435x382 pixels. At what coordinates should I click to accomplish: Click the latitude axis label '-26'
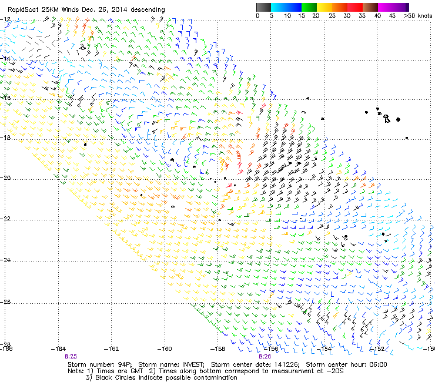point(5,301)
